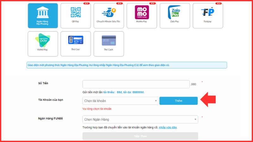Open the 'nhấp vào đây' link

168,127
